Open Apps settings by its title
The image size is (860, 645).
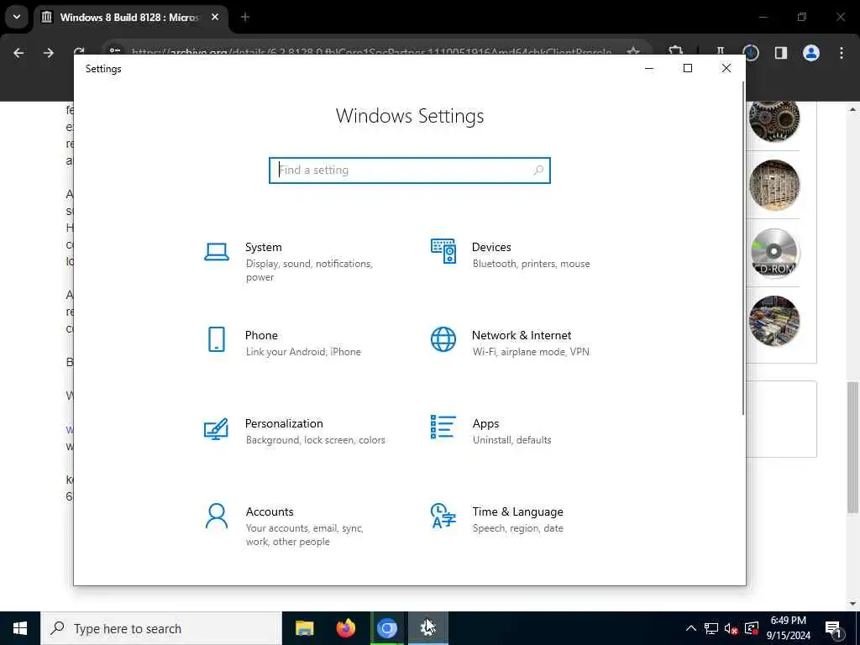coord(486,423)
